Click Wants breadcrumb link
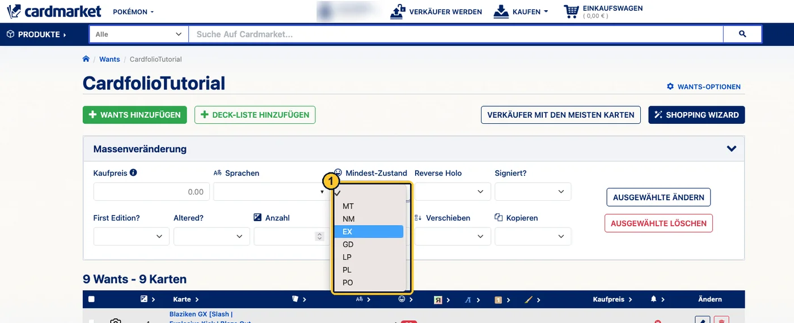 click(x=109, y=59)
